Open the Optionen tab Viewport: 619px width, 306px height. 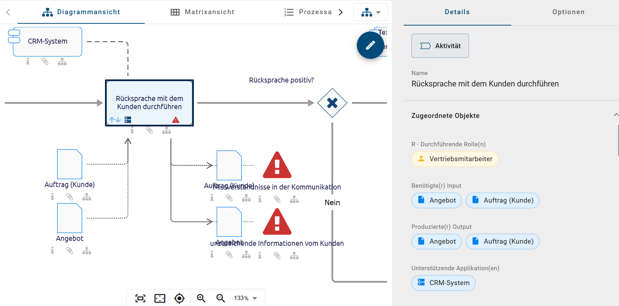click(x=568, y=12)
